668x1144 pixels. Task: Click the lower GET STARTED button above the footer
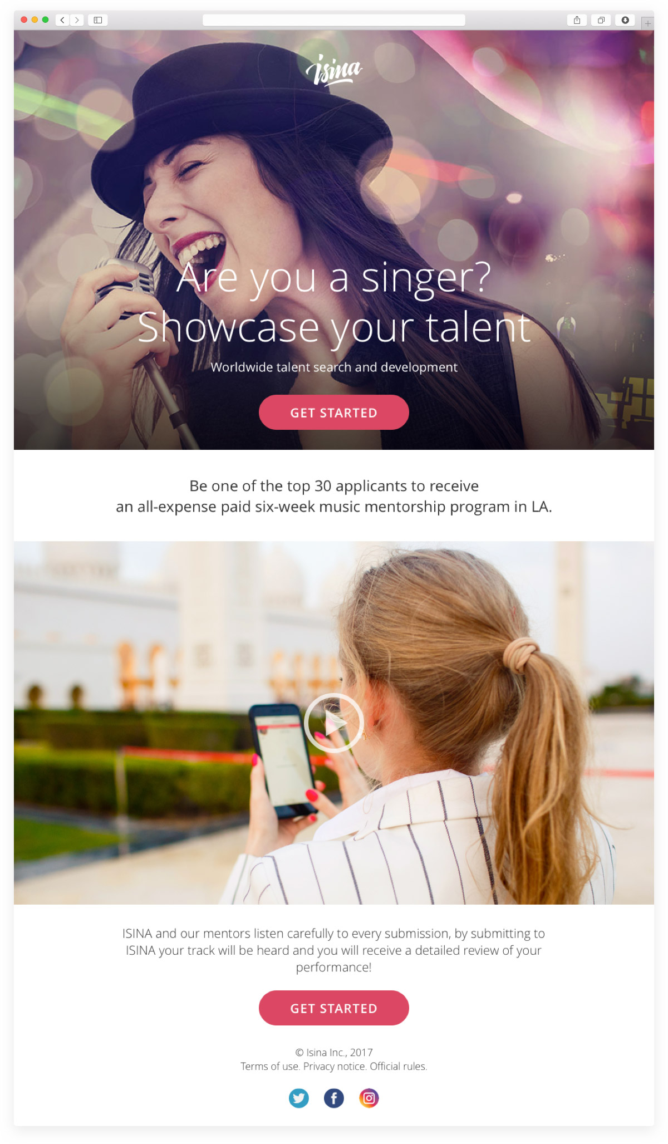click(334, 1008)
